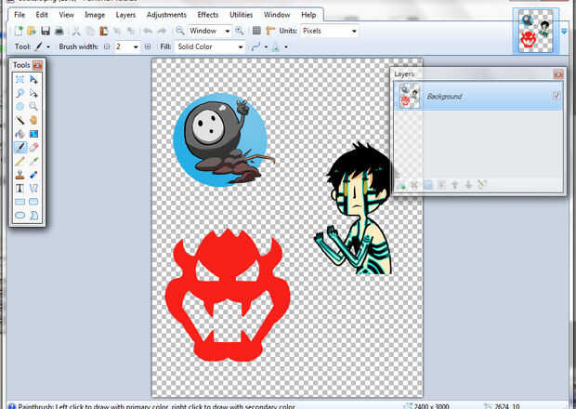Select the Ellipse shape tool
The width and height of the screenshot is (576, 409).
[20, 216]
